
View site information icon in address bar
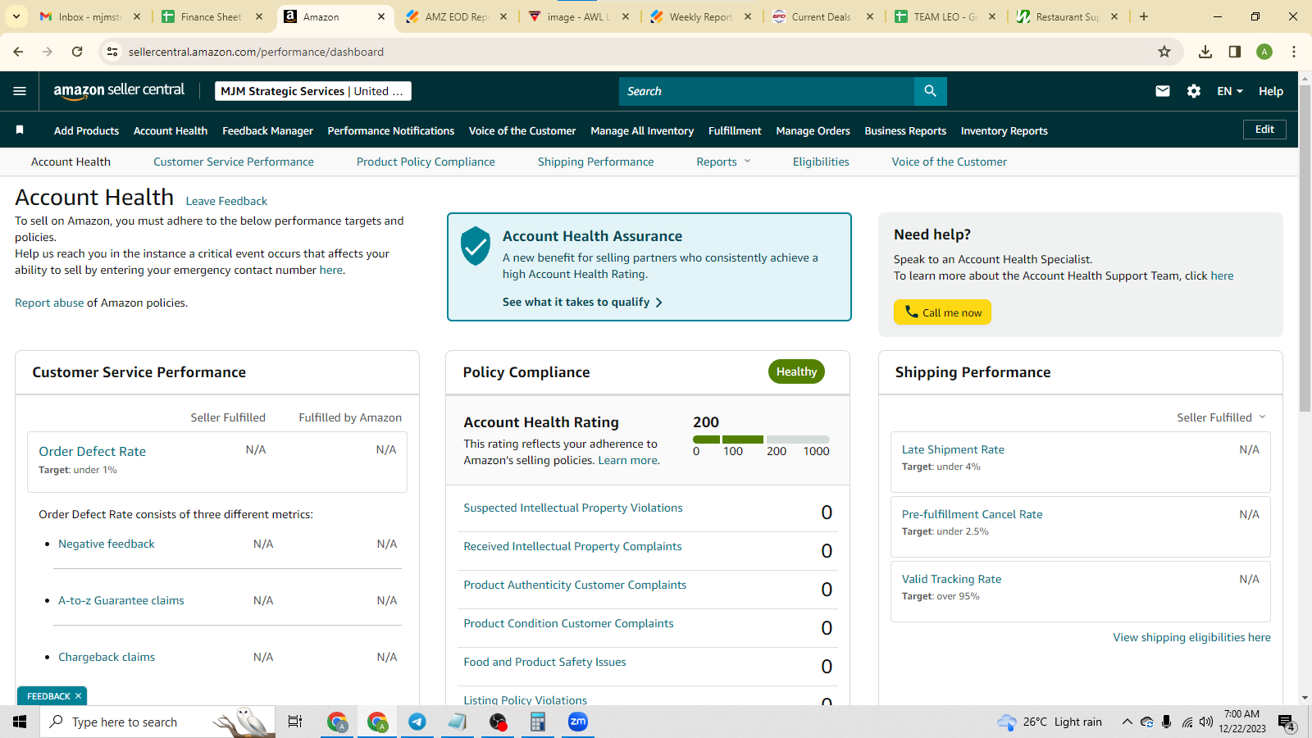[x=112, y=52]
